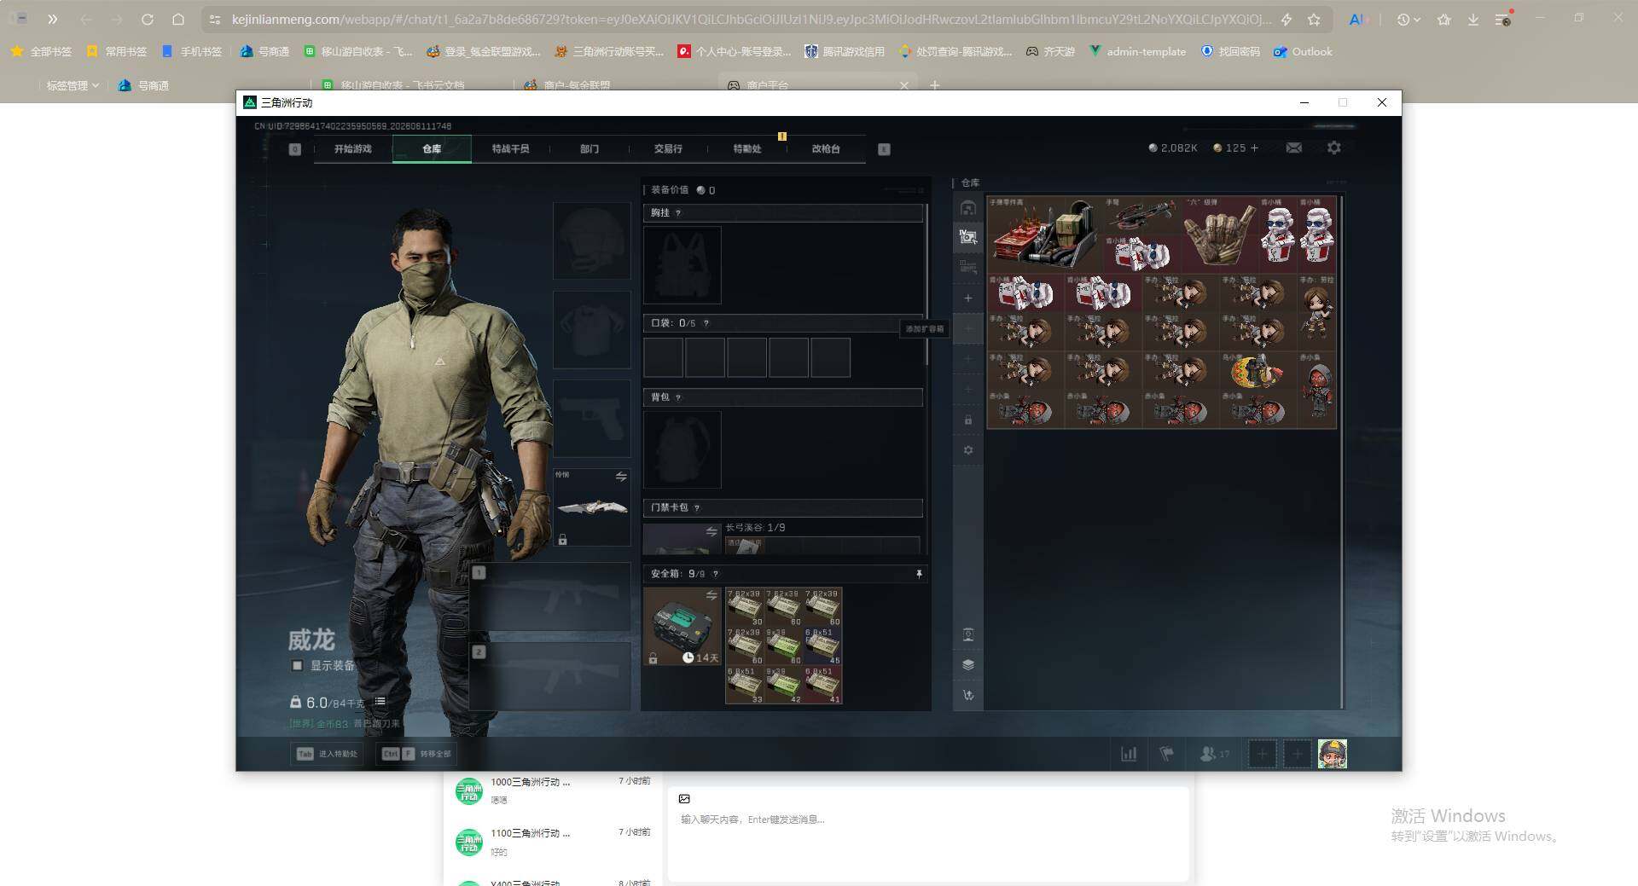Click 口袋 help question mark

point(706,323)
